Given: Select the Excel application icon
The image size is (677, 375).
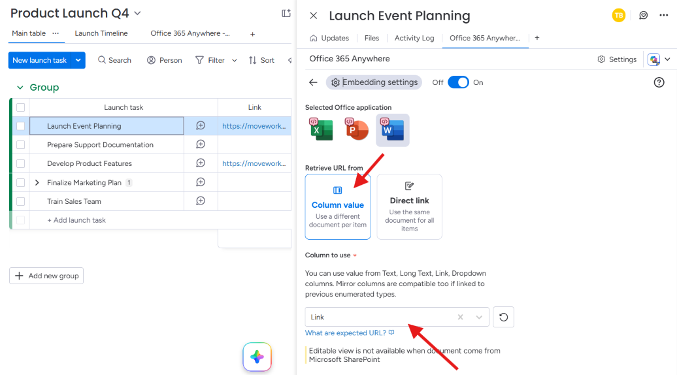Looking at the screenshot, I should [x=322, y=129].
